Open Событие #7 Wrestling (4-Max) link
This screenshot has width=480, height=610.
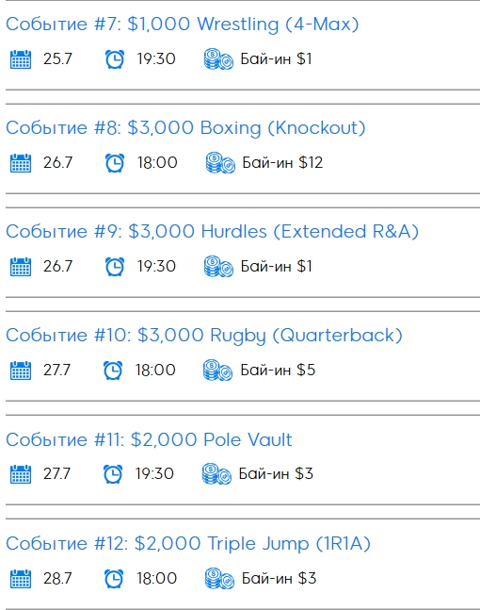[183, 25]
